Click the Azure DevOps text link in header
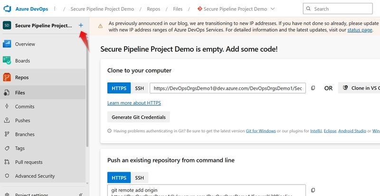This screenshot has width=380, height=196. [32, 9]
